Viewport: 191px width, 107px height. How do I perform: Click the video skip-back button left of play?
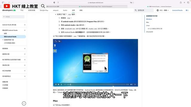point(56,84)
